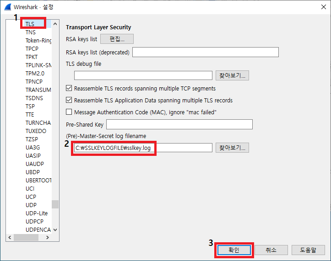The height and width of the screenshot is (261, 331).
Task: Select Token-Ring protocol entry
Action: pos(38,41)
